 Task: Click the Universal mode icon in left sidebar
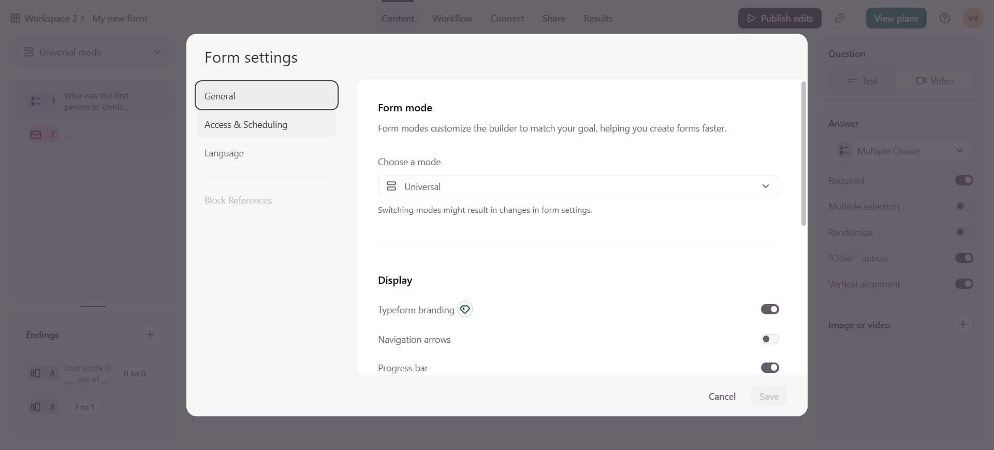[29, 52]
